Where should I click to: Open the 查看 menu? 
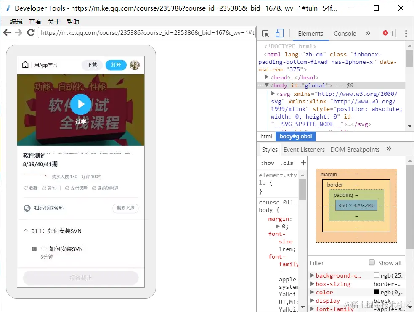pos(35,21)
